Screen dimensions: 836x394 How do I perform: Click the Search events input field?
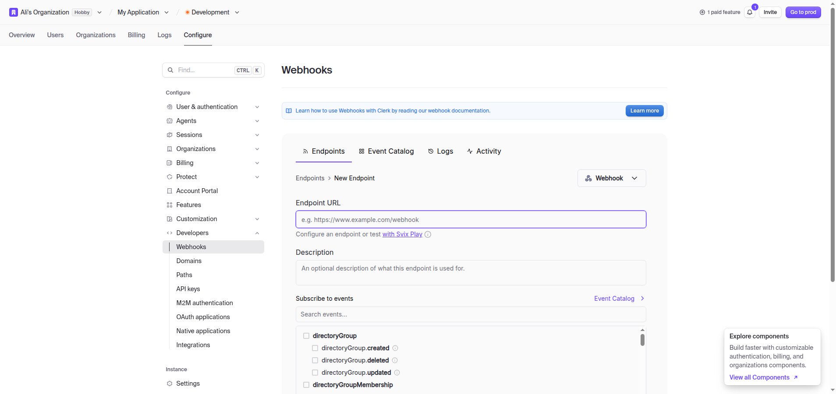click(x=471, y=314)
